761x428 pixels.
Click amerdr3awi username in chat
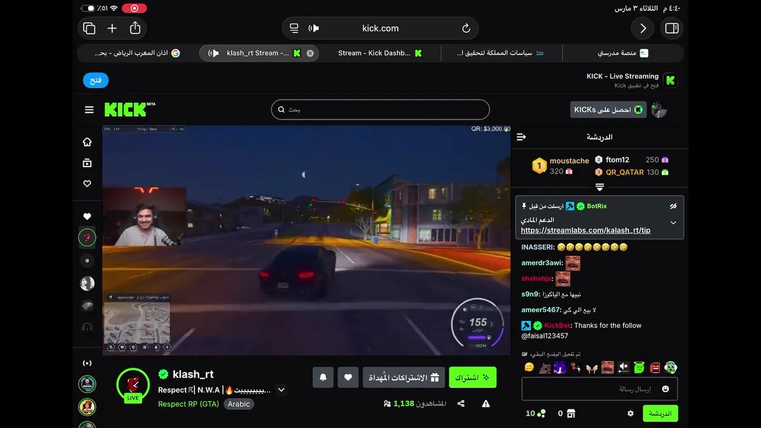[x=542, y=263]
